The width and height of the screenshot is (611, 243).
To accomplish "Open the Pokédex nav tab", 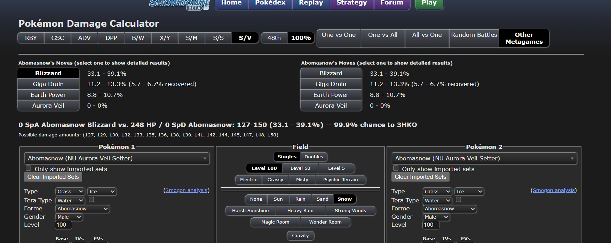I will tap(270, 4).
